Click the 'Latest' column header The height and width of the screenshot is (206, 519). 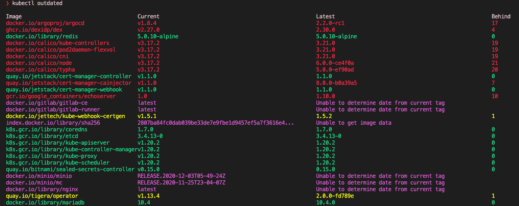point(325,17)
